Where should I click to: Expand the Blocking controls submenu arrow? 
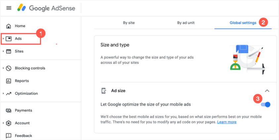tap(3, 68)
